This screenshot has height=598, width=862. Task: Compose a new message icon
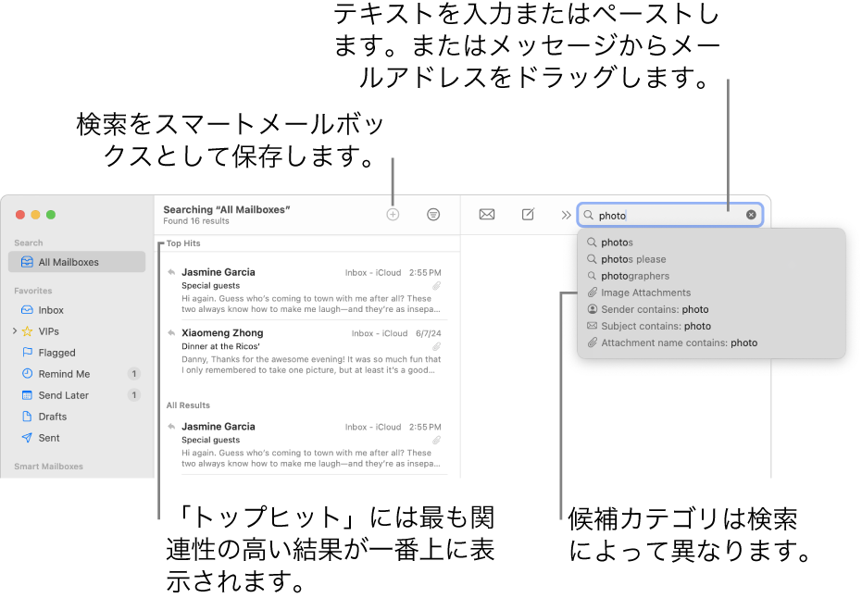point(528,215)
